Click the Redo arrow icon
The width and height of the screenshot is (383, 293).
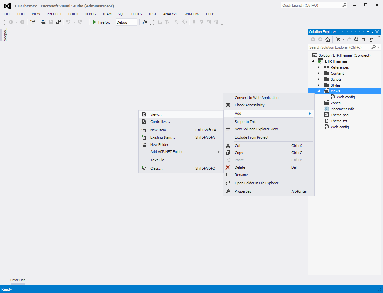tap(80, 22)
